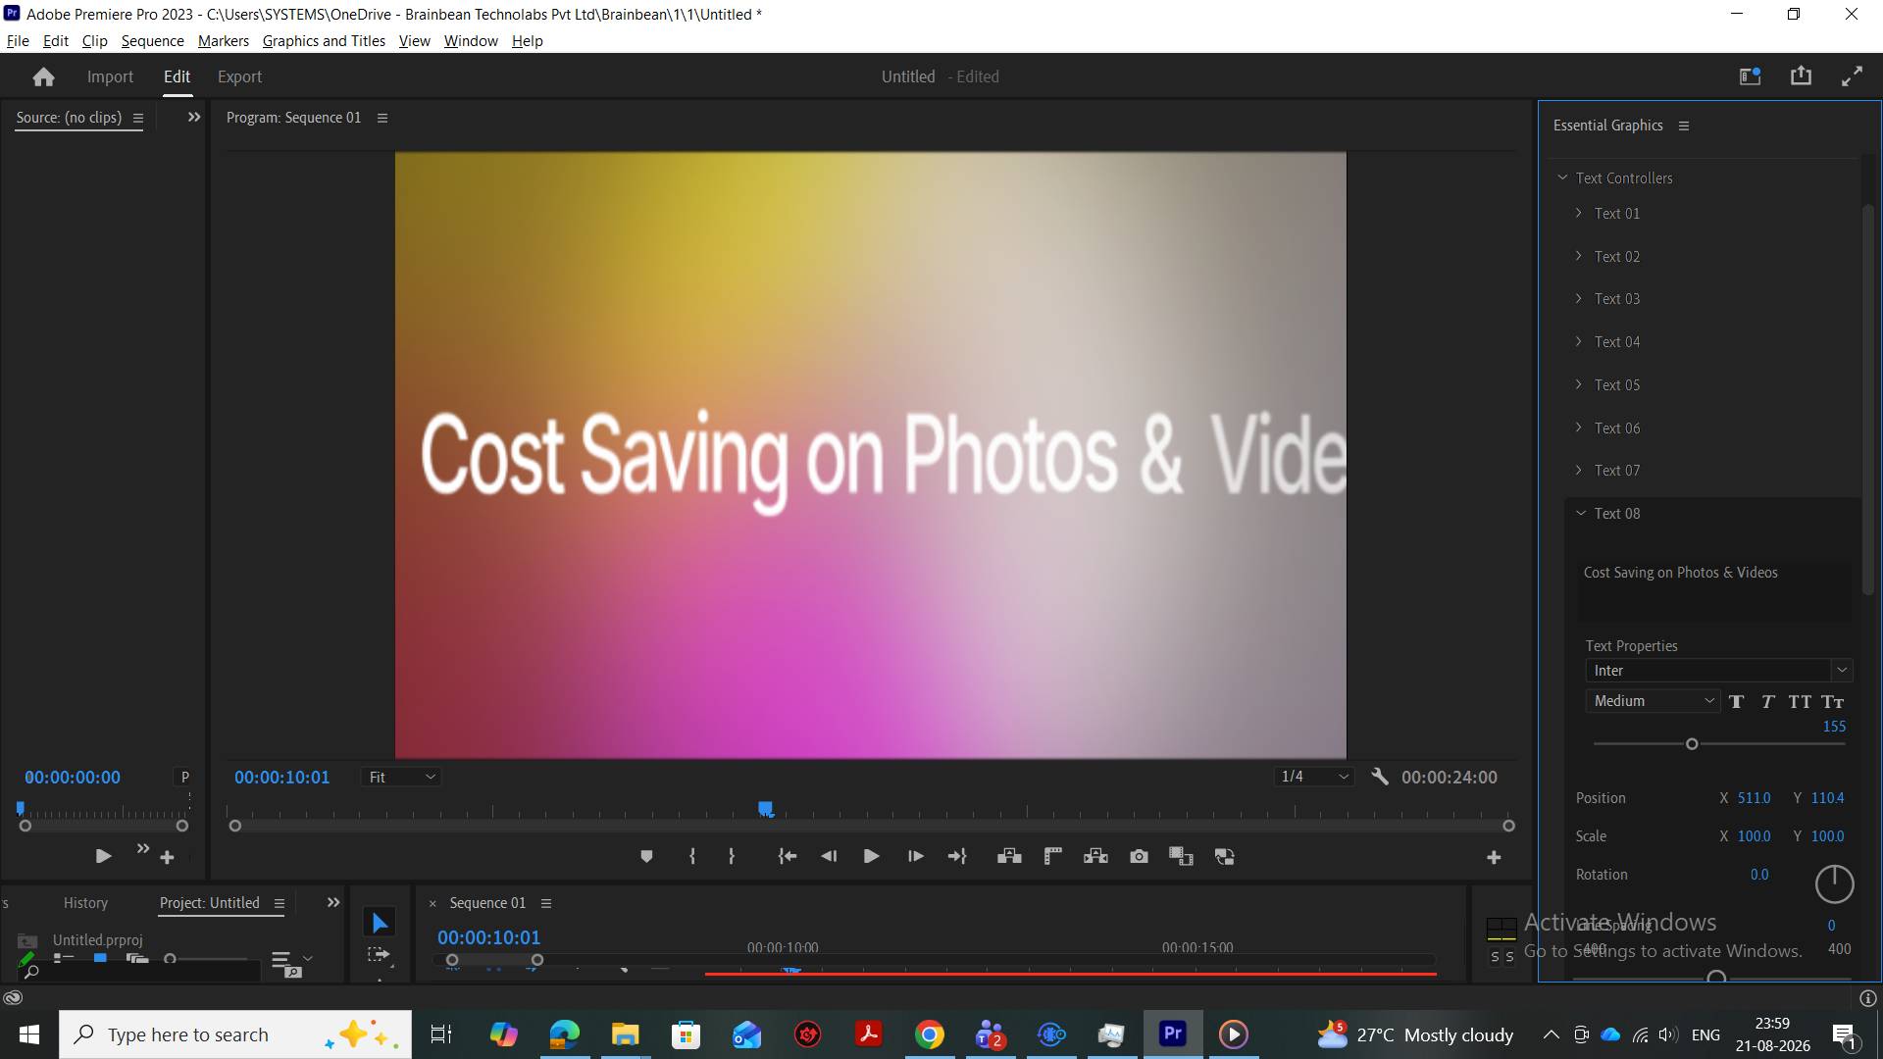The height and width of the screenshot is (1059, 1883).
Task: Toggle Faux Italic text style
Action: click(x=1767, y=701)
